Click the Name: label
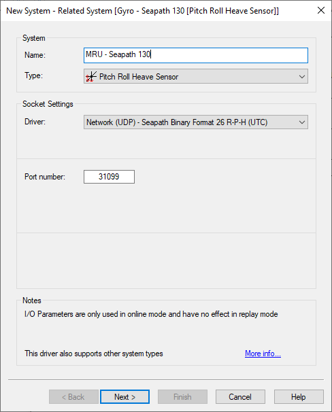This screenshot has height=412, width=332. coord(35,55)
